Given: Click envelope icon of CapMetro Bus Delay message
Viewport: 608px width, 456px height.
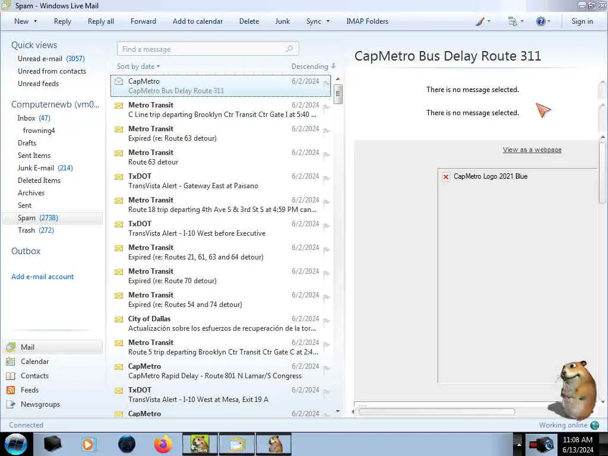Looking at the screenshot, I should coord(119,81).
